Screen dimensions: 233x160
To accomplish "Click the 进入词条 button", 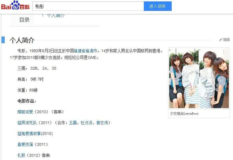I will coord(158,6).
